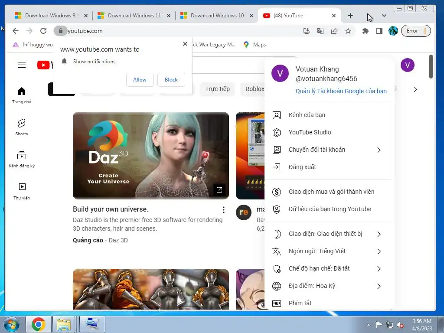Click the chip bar next arrow
Screen dimensions: 444x333
(x=415, y=89)
